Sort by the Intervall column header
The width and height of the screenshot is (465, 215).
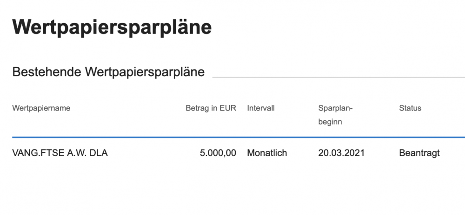pos(261,108)
